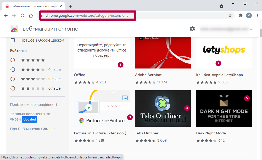Open Політика конфіденційності link
The height and width of the screenshot is (160, 262).
coord(34,105)
